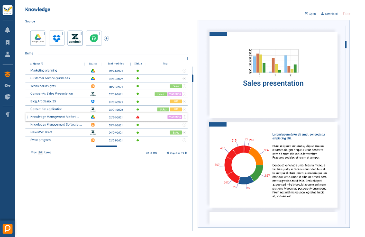Click Sales tag on Content for application row
Viewport: 365px width, 237px height.
point(163,109)
